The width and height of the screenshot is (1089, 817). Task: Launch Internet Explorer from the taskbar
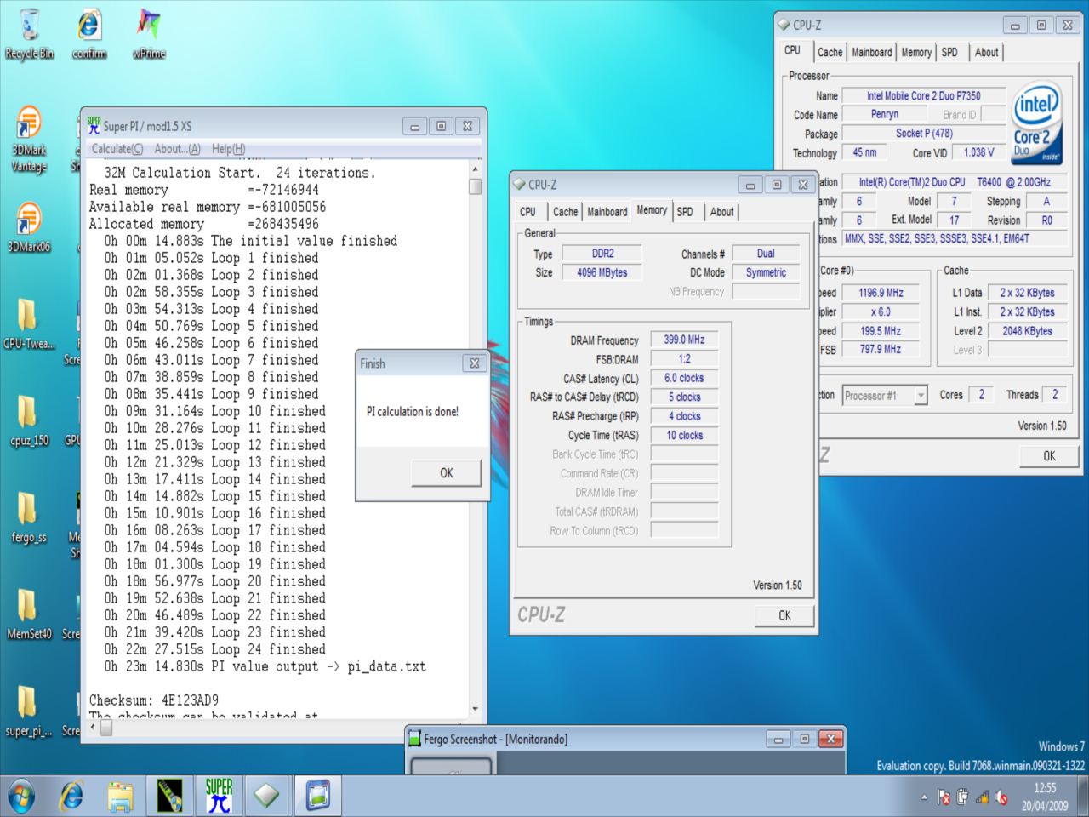71,797
